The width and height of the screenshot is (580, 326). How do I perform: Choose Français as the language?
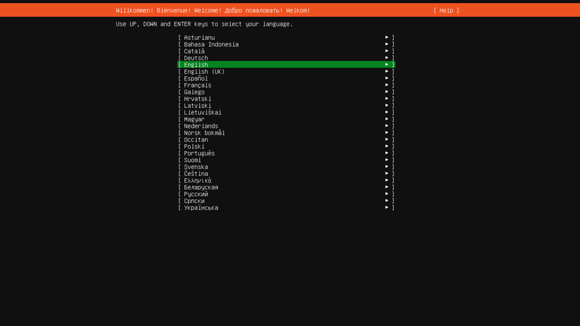tap(198, 85)
